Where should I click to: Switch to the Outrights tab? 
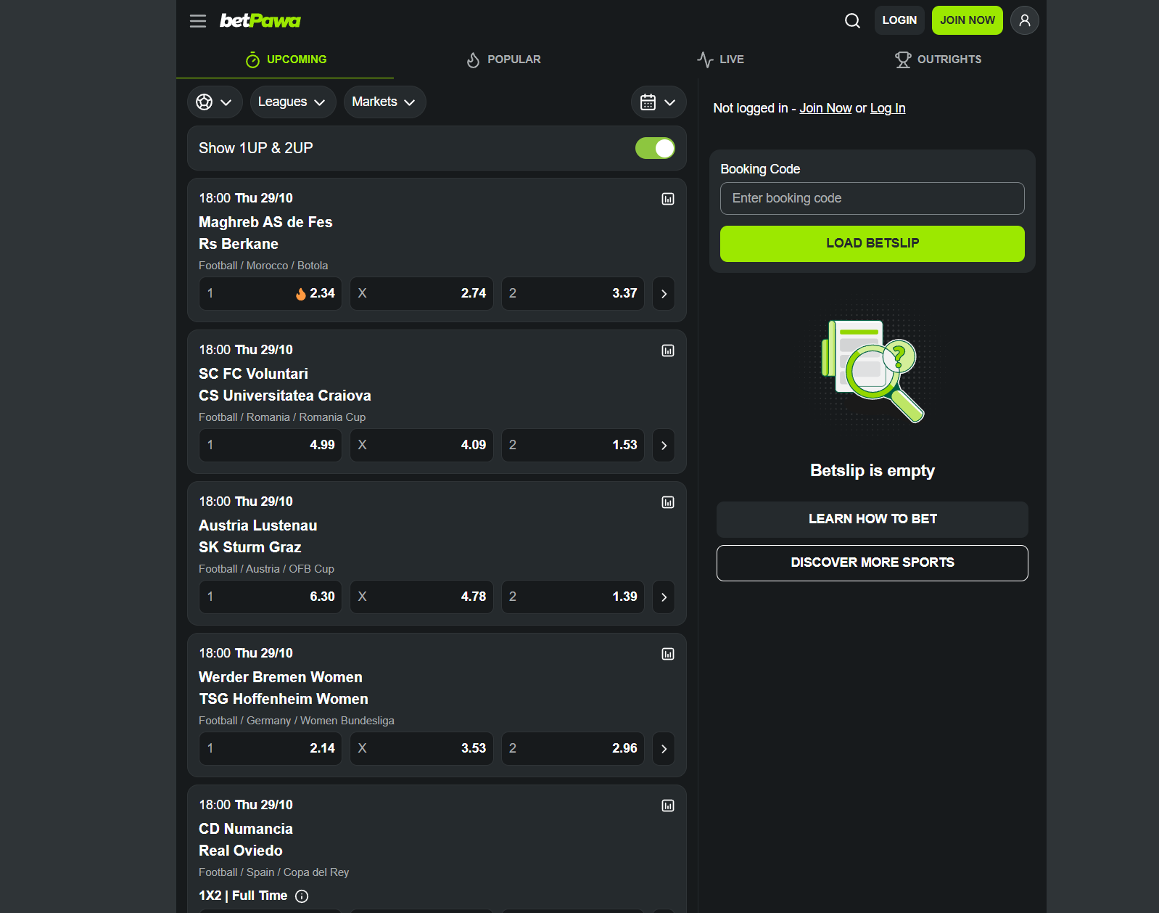tap(938, 60)
